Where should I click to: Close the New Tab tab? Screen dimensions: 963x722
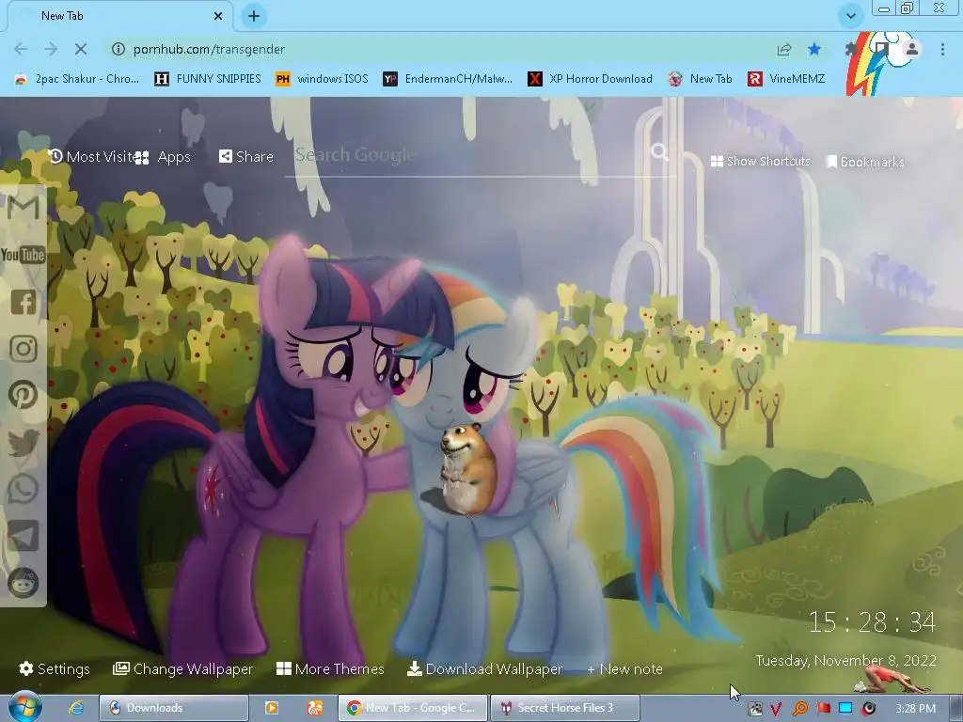(x=218, y=16)
